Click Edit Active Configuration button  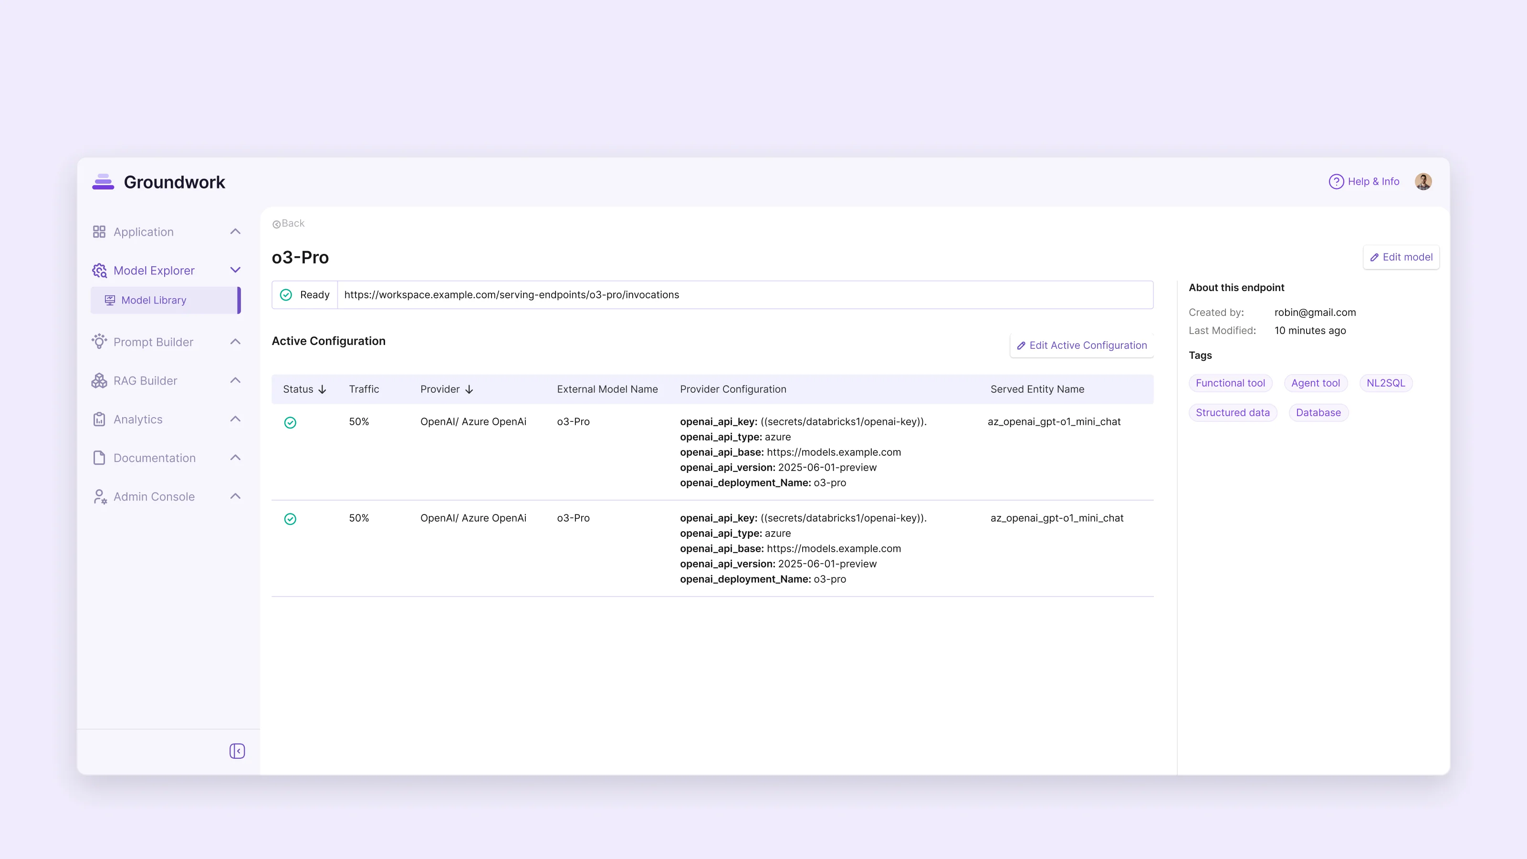pos(1082,346)
